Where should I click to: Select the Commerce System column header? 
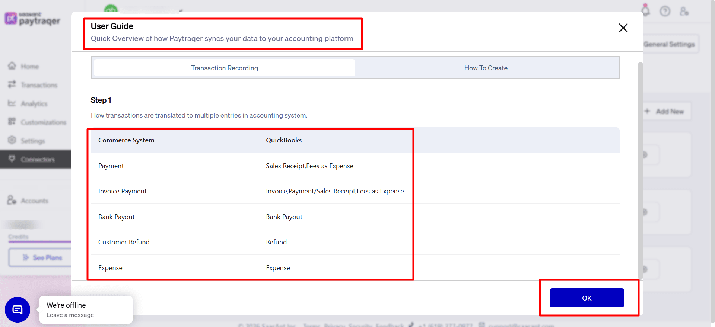click(x=126, y=140)
